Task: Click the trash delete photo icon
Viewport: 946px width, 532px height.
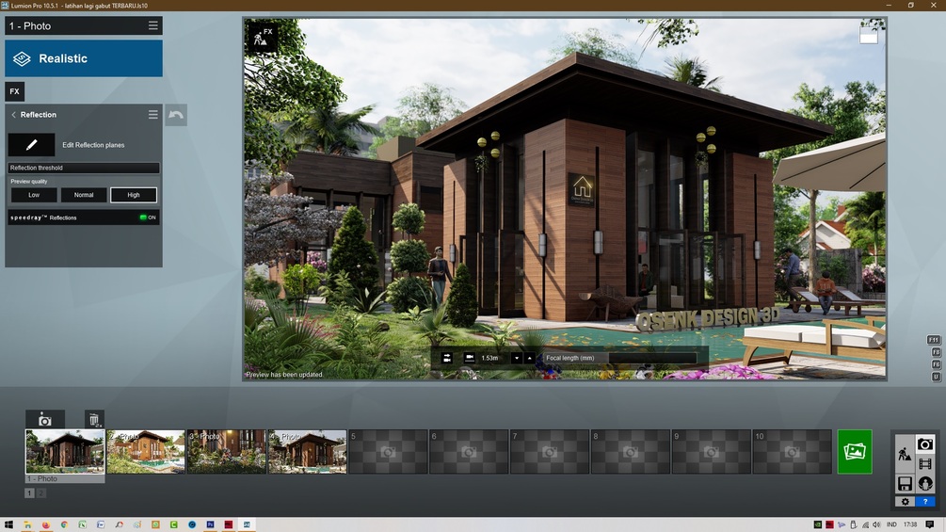Action: click(x=94, y=419)
